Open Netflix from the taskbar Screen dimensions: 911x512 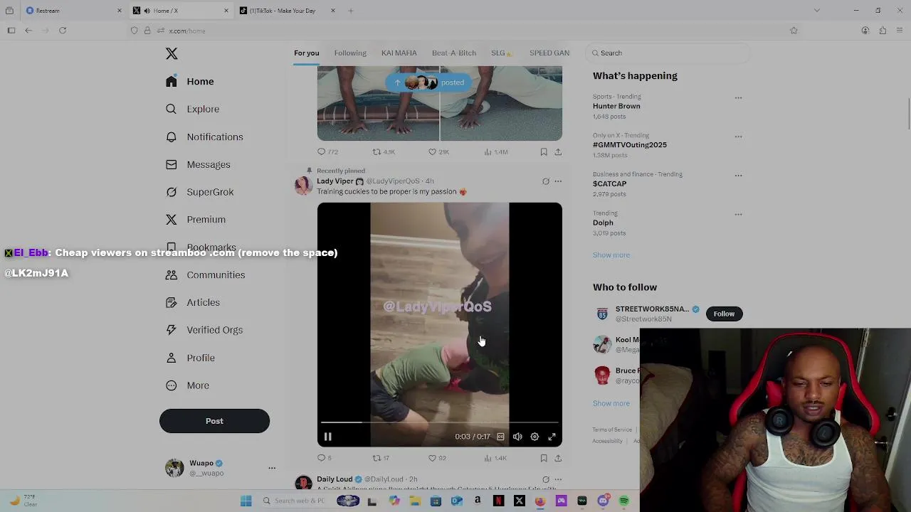pos(498,501)
